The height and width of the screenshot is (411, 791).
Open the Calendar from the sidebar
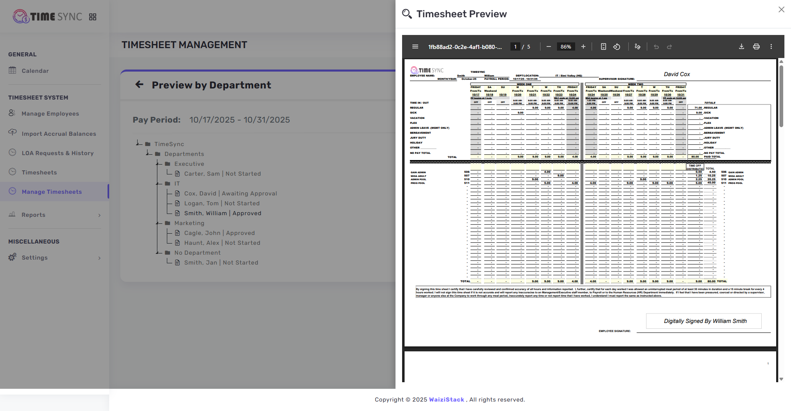point(35,71)
